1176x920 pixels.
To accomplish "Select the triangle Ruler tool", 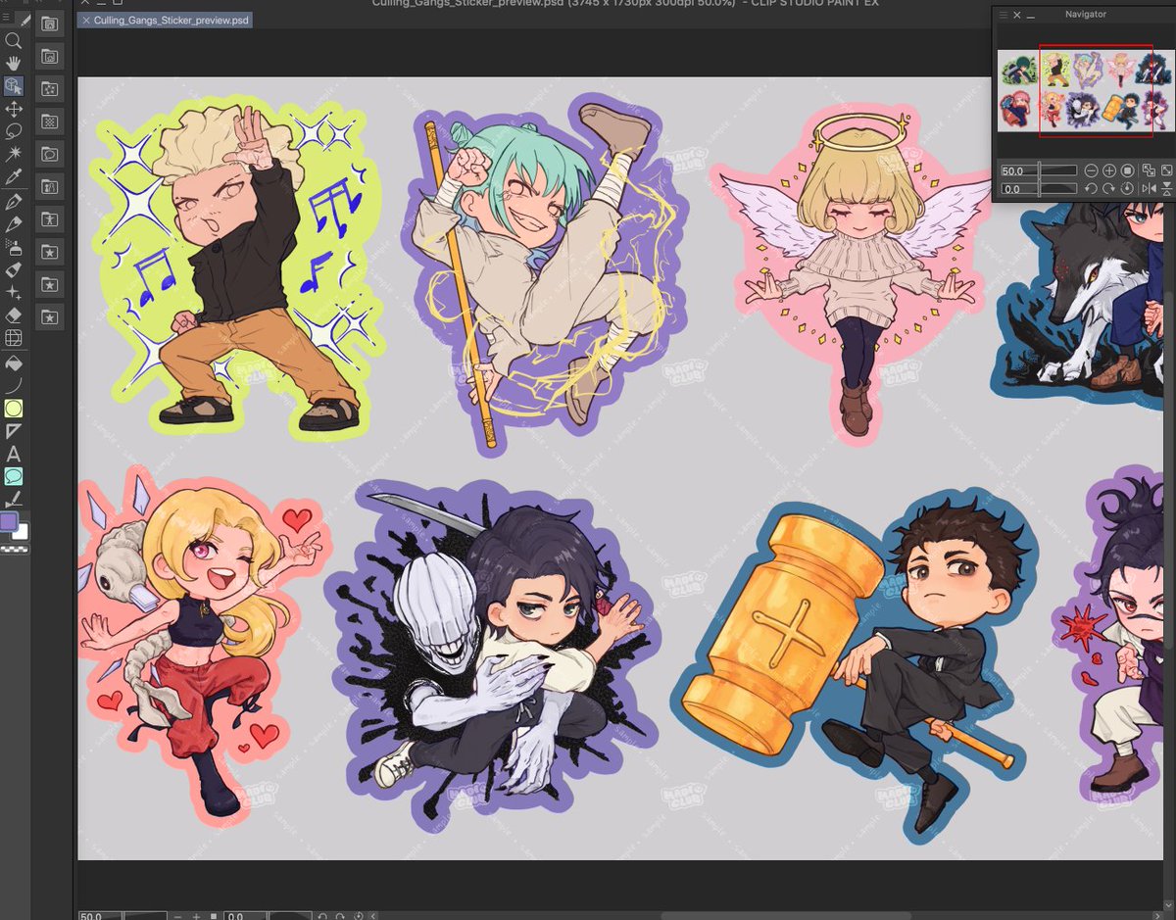I will point(13,431).
